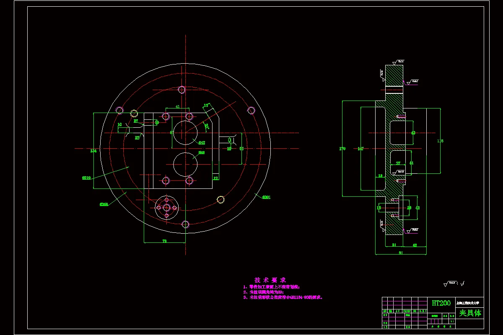Image resolution: width=503 pixels, height=335 pixels.
Task: Click the 57 dimension beside the upper bore
Action: (172, 132)
